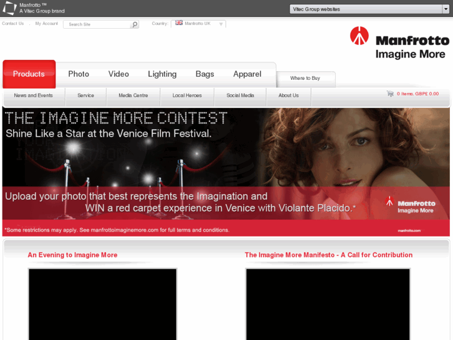Open the Apparel tab
Screen dimensions: 453x340
click(247, 74)
